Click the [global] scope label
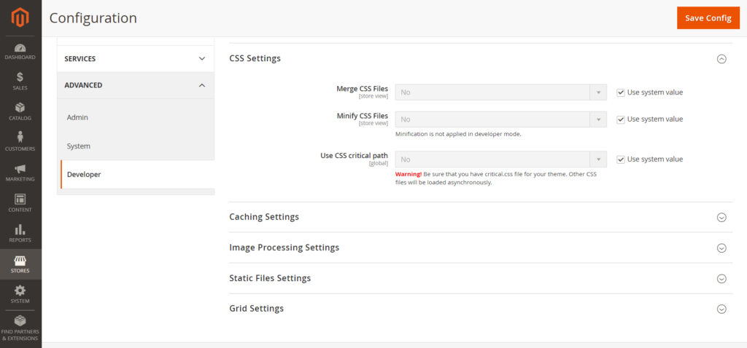The width and height of the screenshot is (747, 348). click(379, 164)
